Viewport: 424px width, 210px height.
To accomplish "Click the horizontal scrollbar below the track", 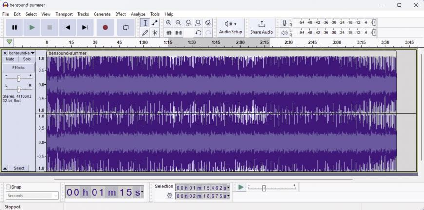I will [x=203, y=179].
